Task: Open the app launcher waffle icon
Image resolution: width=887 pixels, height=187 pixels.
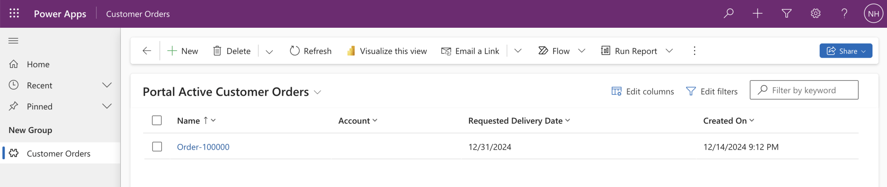Action: click(x=14, y=14)
